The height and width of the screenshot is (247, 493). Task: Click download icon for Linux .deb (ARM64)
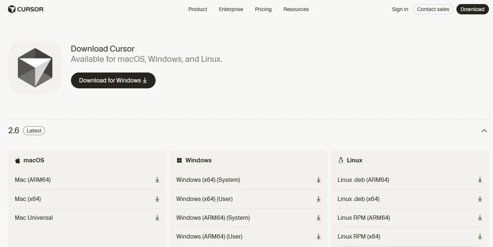point(480,180)
